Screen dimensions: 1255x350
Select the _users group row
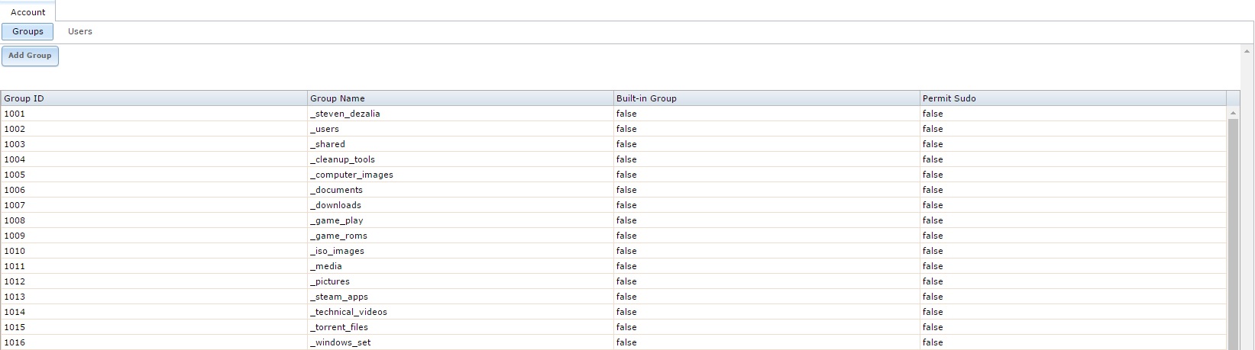[325, 129]
